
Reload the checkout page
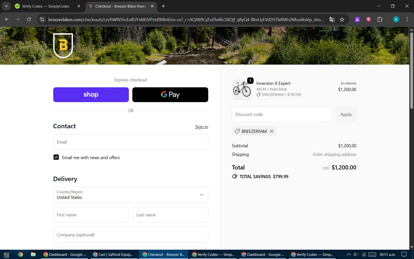click(29, 19)
